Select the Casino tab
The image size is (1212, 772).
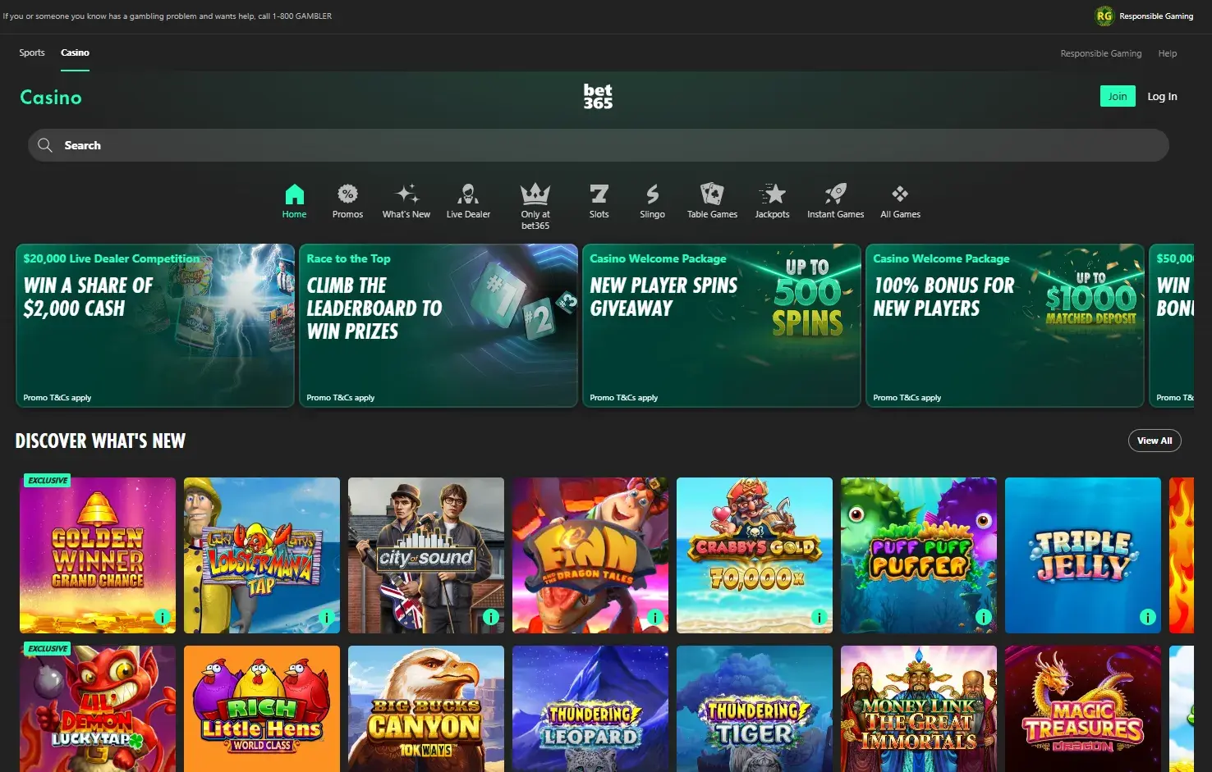point(75,53)
